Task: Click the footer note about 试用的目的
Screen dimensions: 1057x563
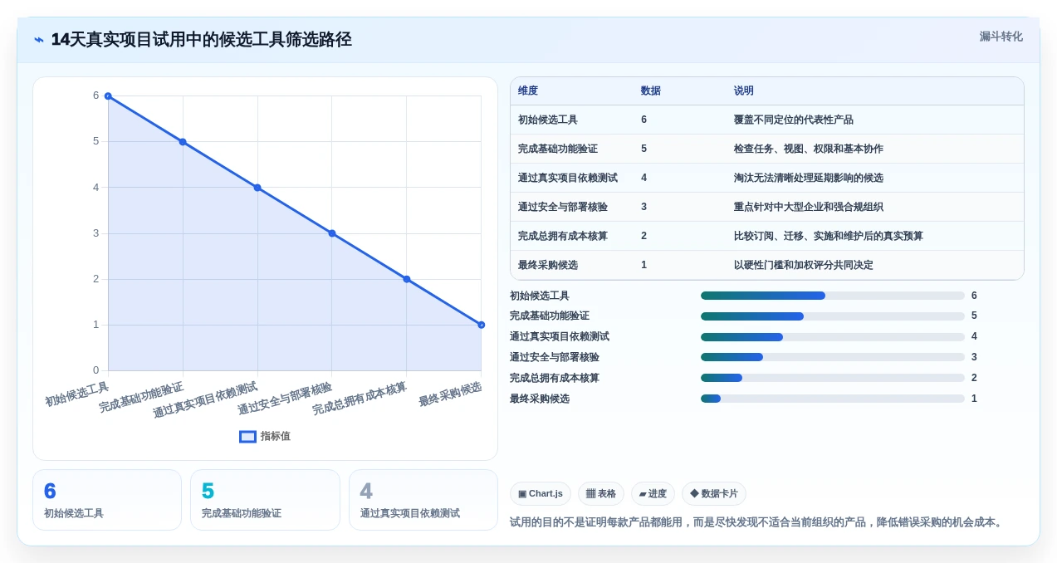Action: [x=757, y=522]
